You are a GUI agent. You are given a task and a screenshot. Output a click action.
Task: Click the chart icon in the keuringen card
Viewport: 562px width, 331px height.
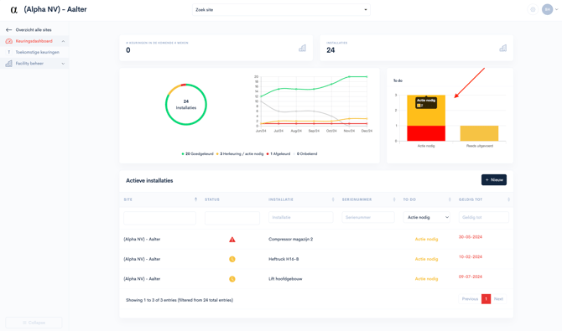pos(303,48)
